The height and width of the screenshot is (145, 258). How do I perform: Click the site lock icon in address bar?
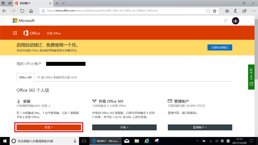[x=43, y=11]
